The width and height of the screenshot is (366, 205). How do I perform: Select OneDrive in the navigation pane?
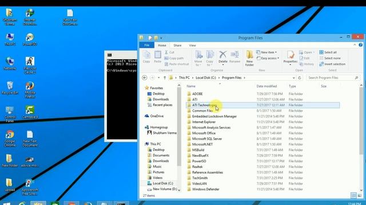[154, 116]
